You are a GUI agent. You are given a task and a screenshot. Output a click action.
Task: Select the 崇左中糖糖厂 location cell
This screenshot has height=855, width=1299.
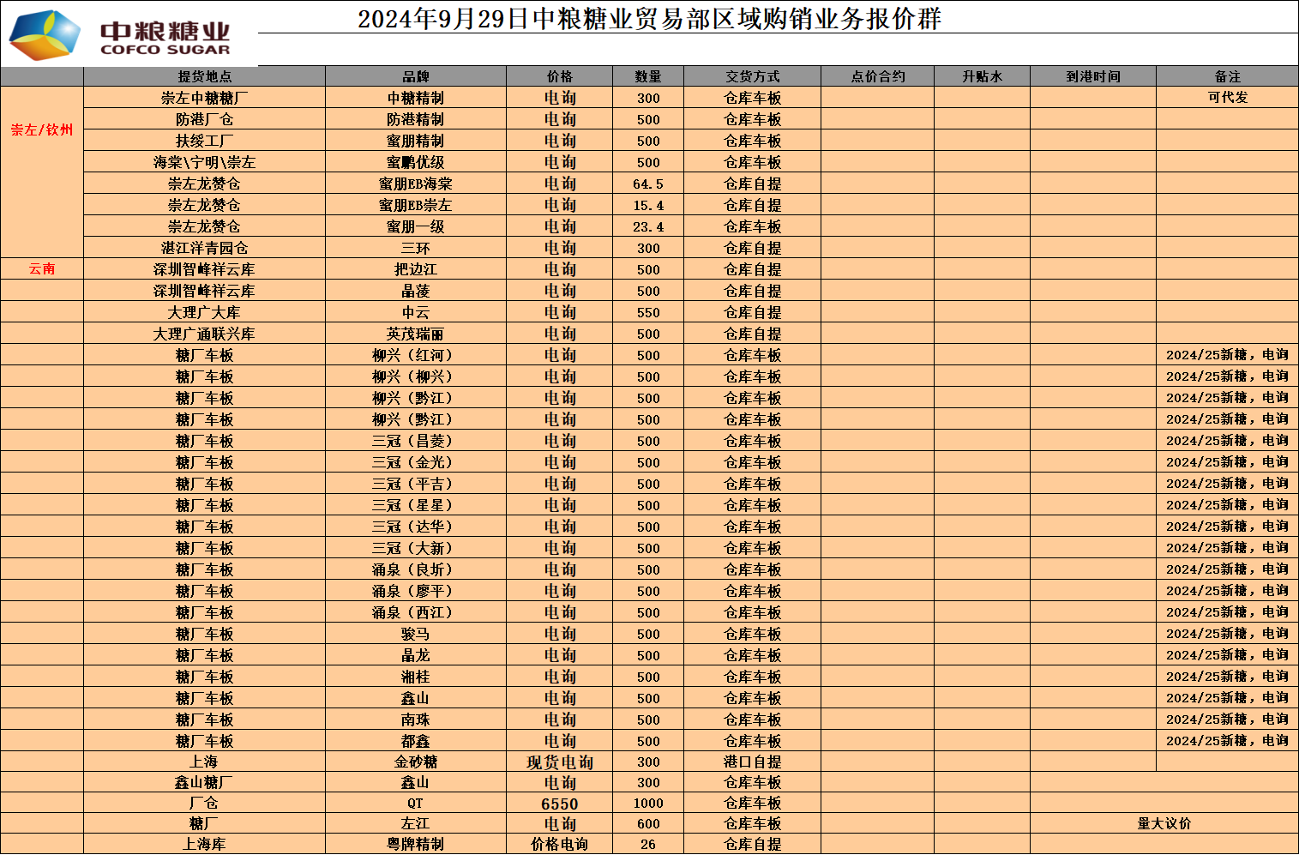click(204, 98)
